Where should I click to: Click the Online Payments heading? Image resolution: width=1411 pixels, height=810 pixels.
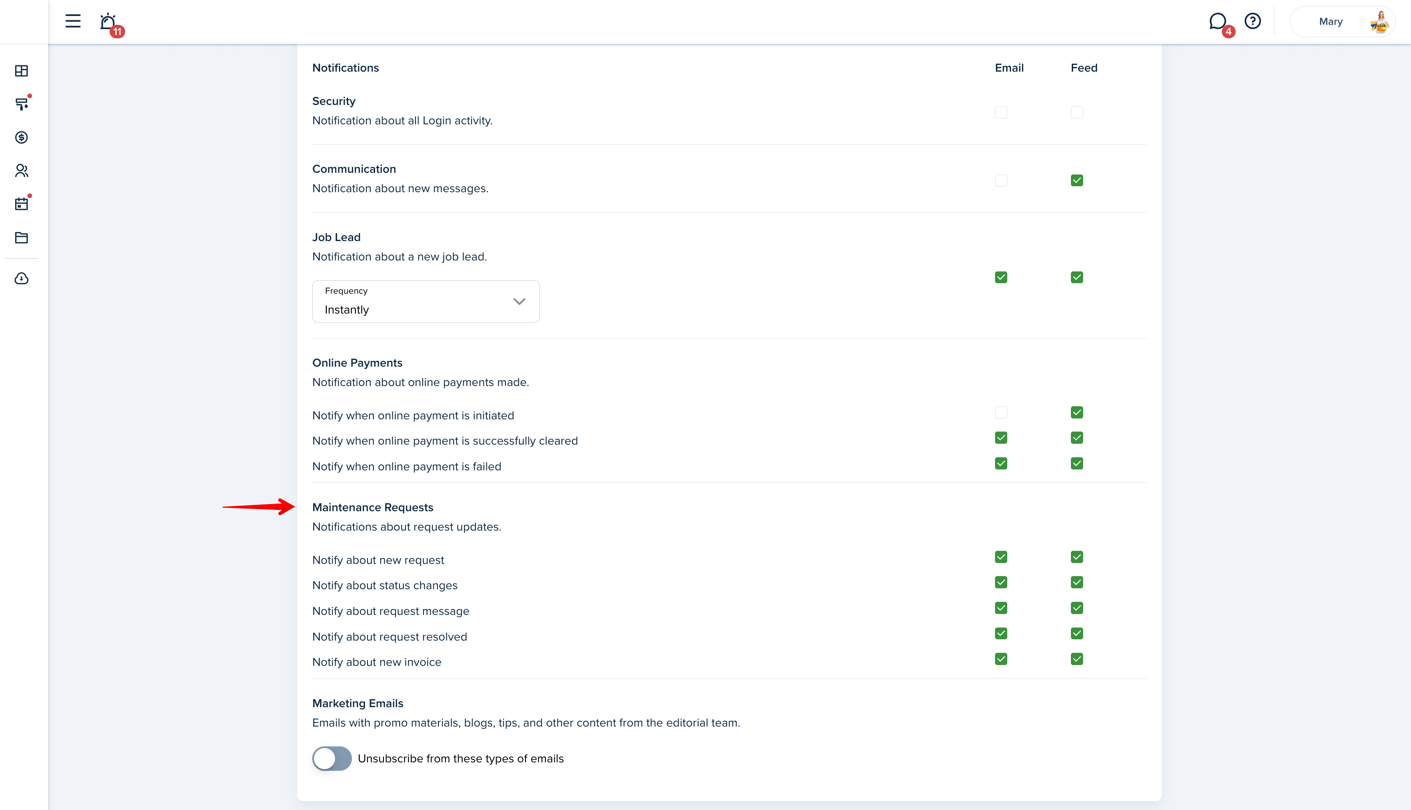pyautogui.click(x=357, y=363)
